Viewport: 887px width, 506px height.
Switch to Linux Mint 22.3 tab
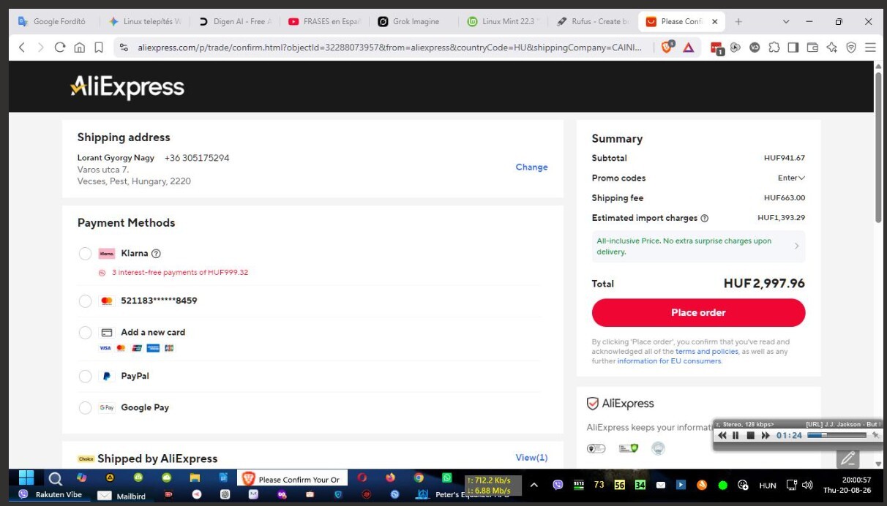[x=504, y=22]
